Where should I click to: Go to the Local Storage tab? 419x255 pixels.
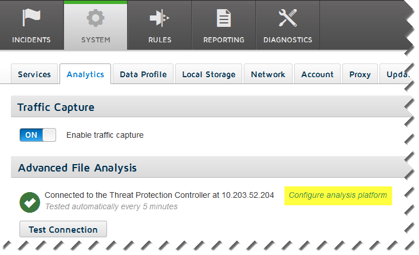coord(208,74)
